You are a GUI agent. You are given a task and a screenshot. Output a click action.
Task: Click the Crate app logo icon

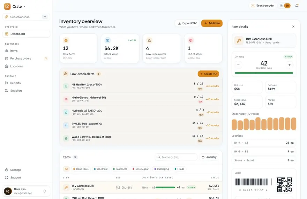point(7,7)
